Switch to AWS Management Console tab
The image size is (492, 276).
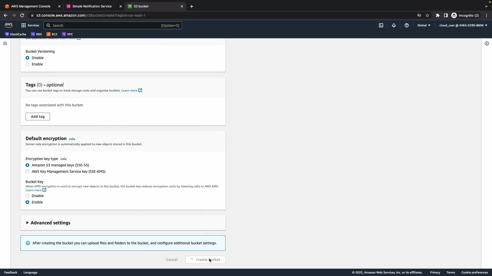click(30, 6)
